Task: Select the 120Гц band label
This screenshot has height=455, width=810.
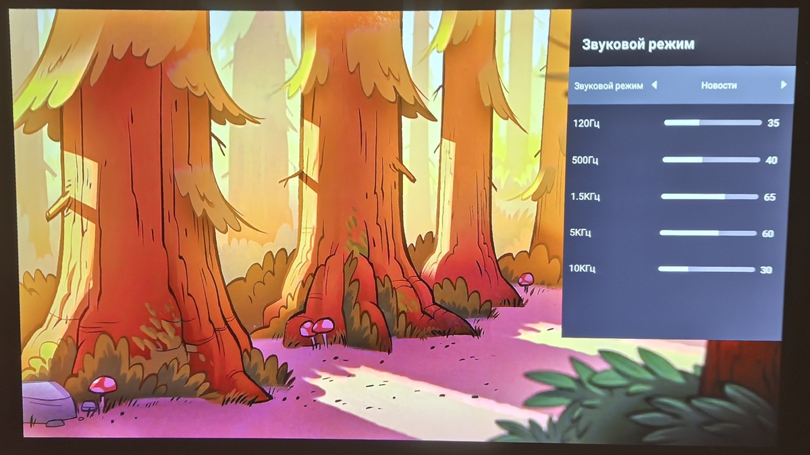Action: (x=586, y=124)
